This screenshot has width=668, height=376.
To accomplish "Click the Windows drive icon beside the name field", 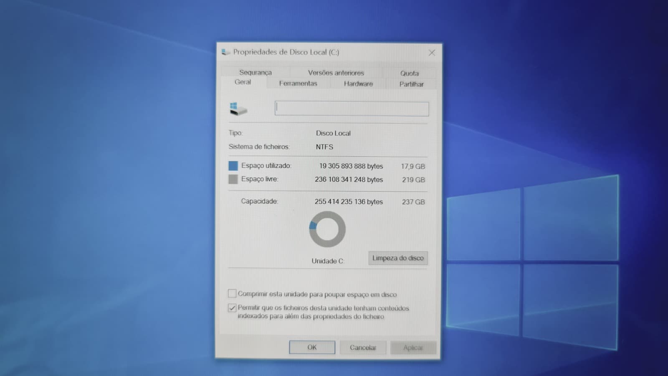I will pos(238,109).
